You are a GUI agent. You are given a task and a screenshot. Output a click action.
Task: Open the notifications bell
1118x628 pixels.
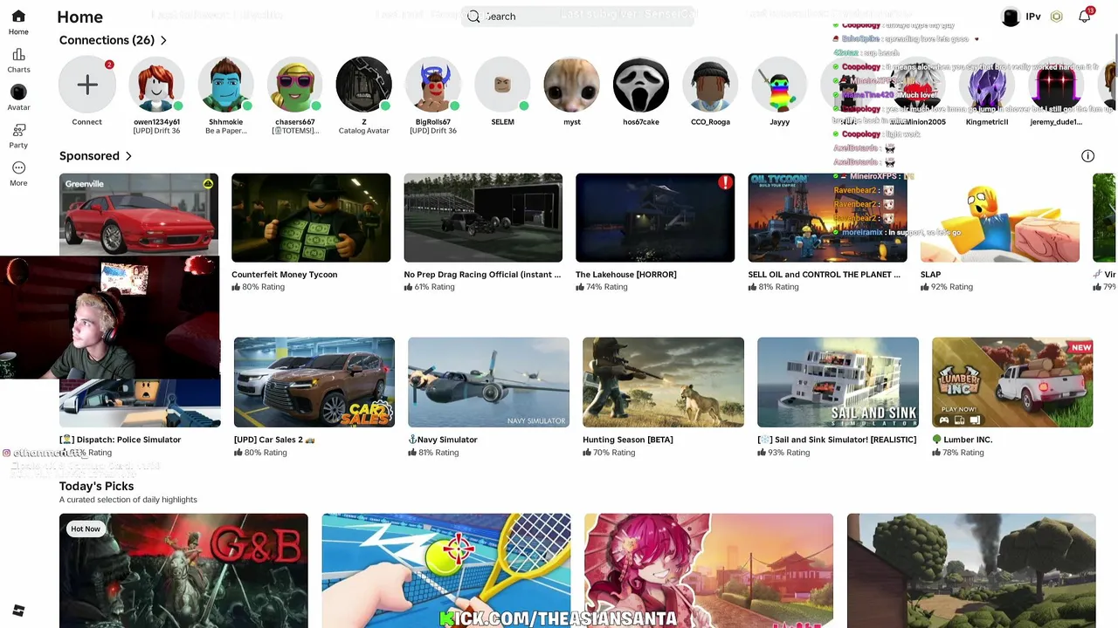point(1085,17)
